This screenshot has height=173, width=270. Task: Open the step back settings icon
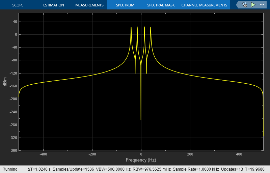pyautogui.click(x=244, y=5)
